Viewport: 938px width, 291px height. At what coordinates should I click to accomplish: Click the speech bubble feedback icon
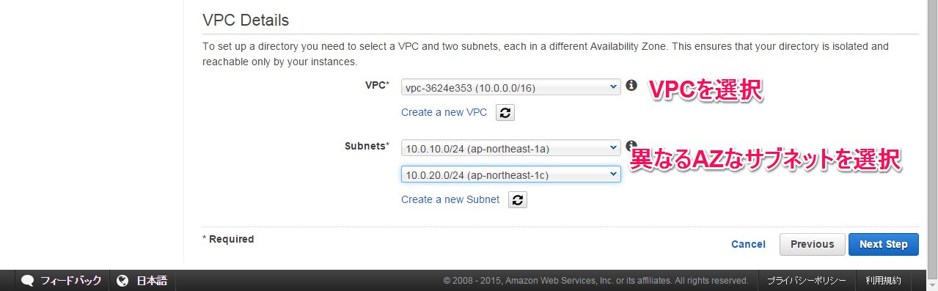28,281
